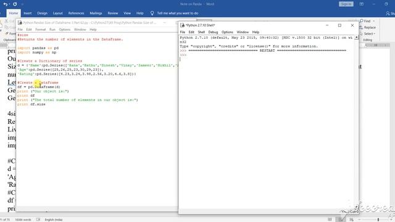Minimize the Python Shell window
Screen dimensions: 395x222
[x=327, y=25]
